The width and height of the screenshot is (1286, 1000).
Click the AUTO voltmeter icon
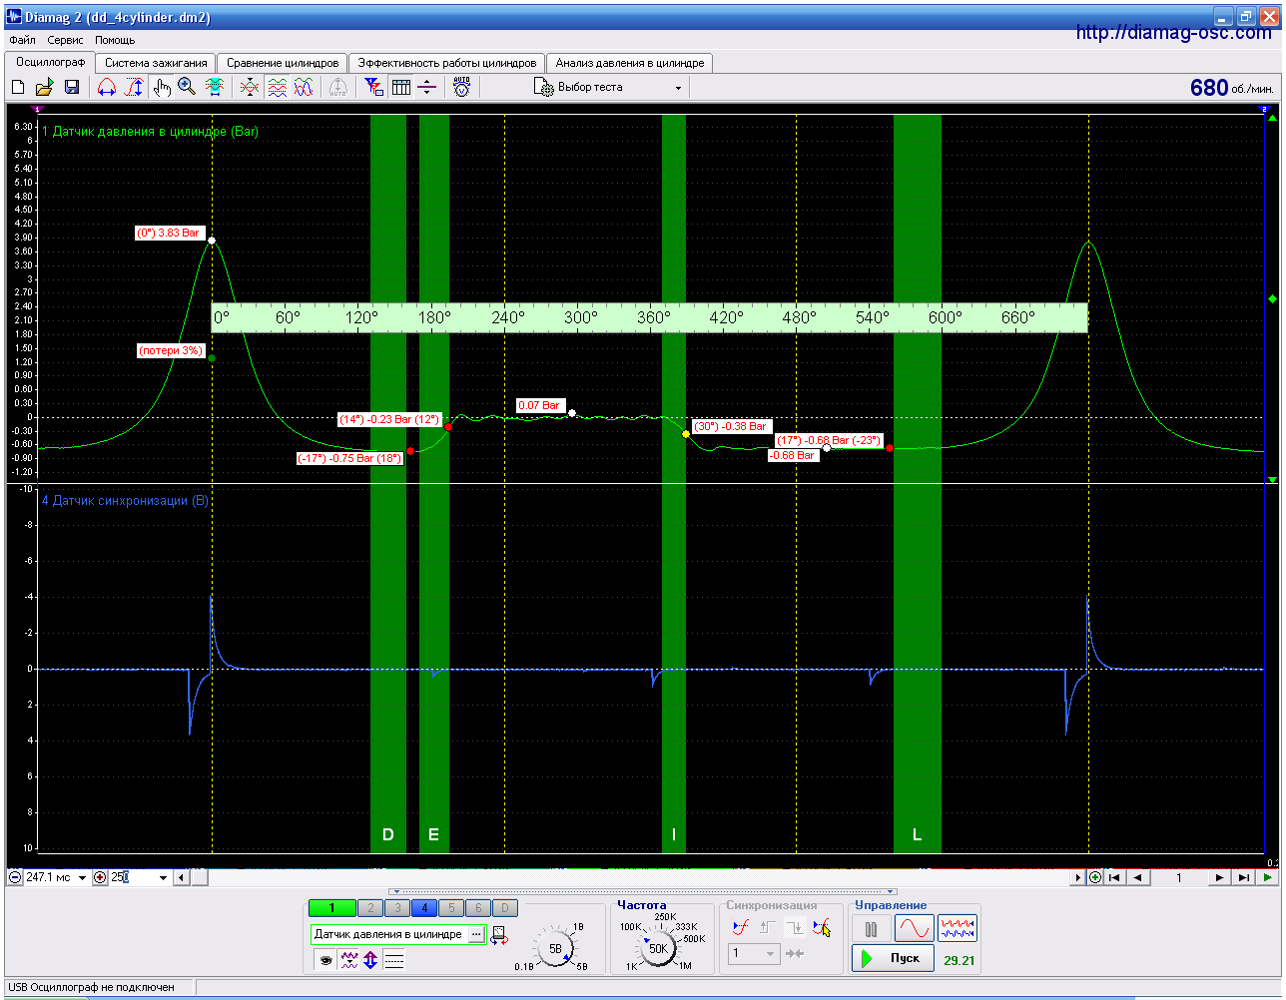pos(461,88)
